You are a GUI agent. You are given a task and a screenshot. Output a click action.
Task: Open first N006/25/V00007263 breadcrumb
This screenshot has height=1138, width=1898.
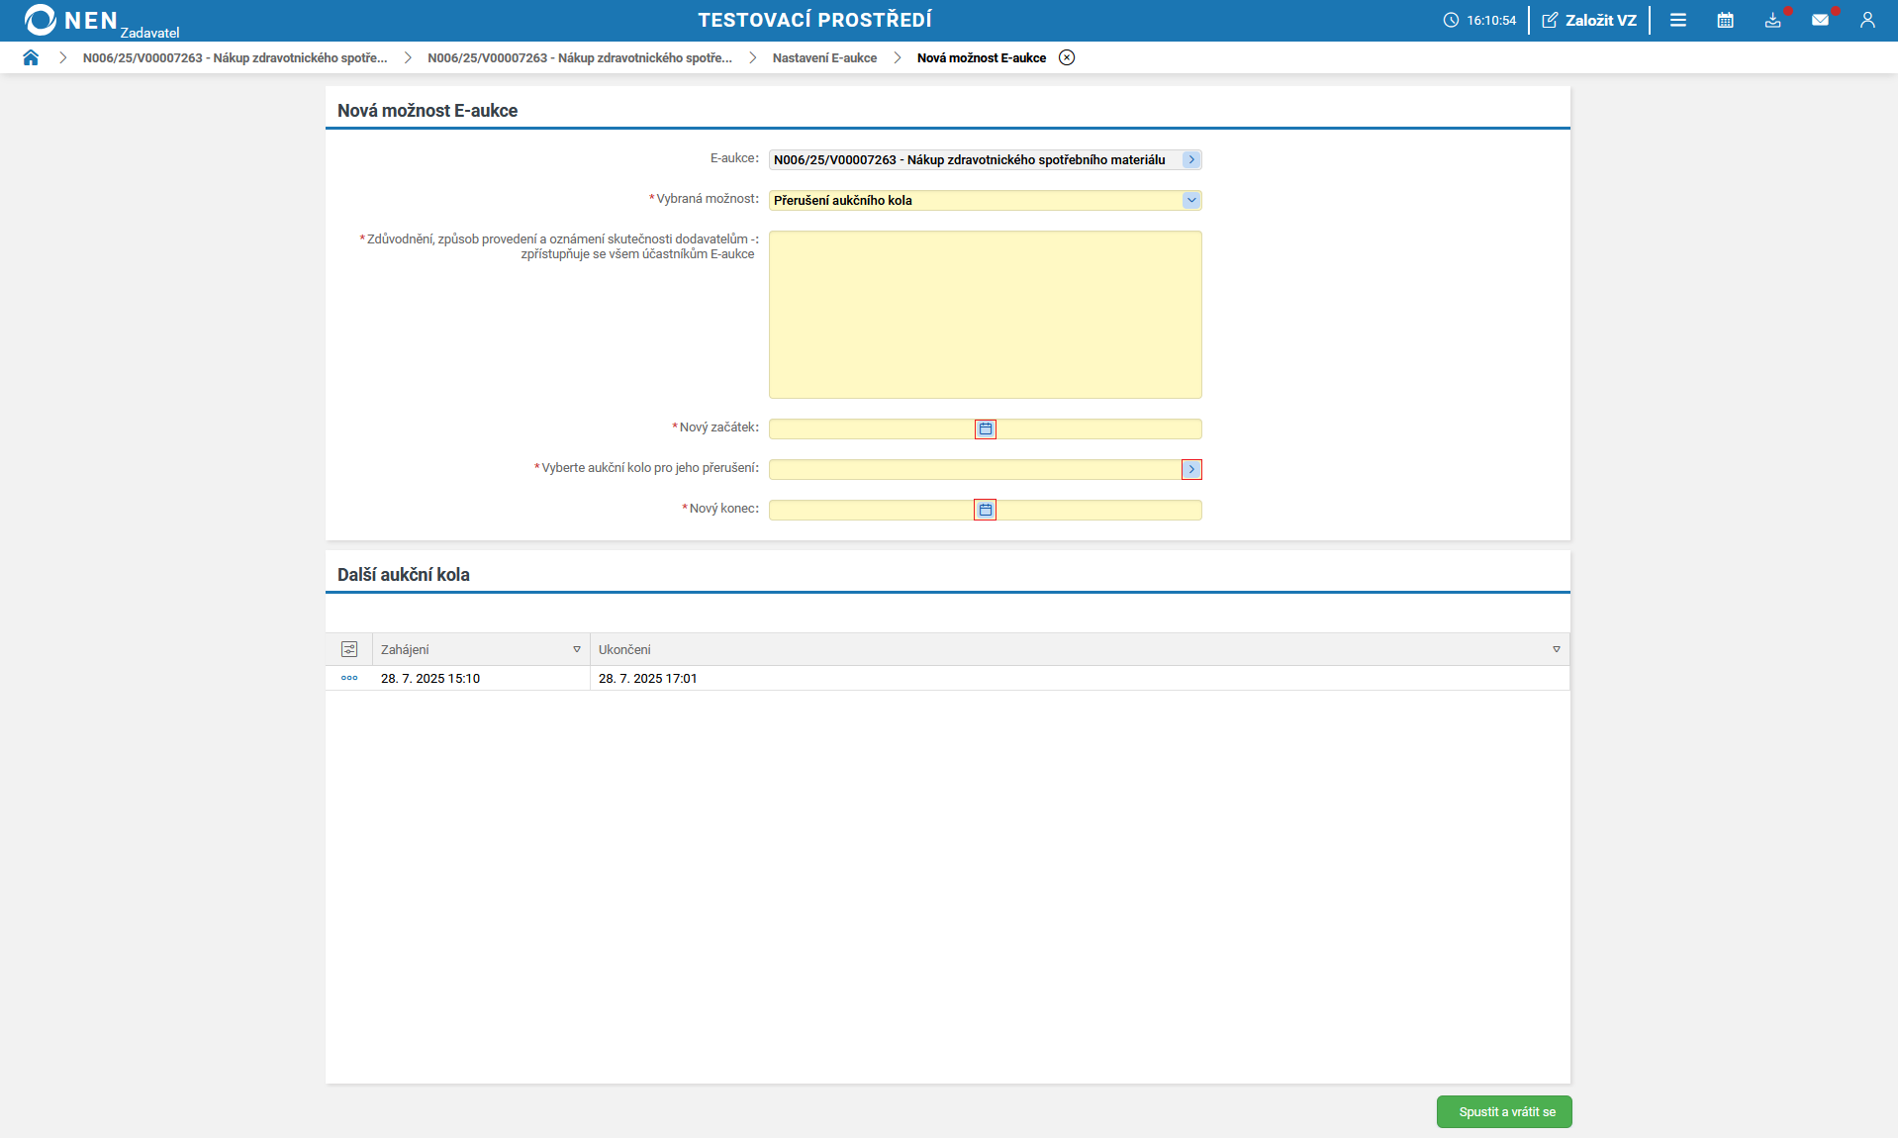point(236,57)
